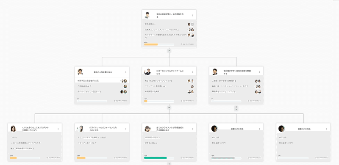The image size is (339, 165).
Task: Select key result 新規顧客30社獲得
Action: [x=153, y=91]
